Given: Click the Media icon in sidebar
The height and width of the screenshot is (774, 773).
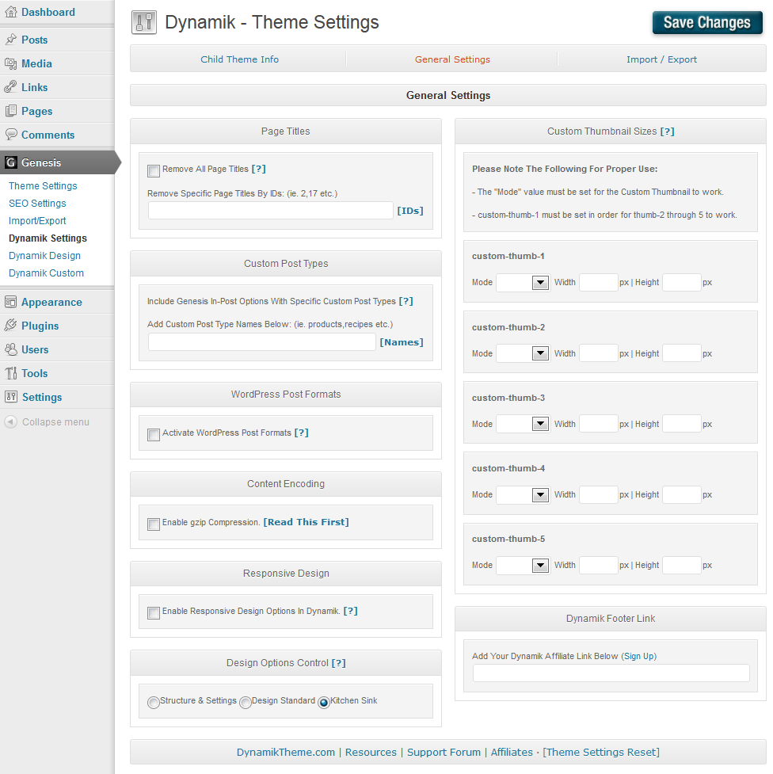Looking at the screenshot, I should (11, 63).
